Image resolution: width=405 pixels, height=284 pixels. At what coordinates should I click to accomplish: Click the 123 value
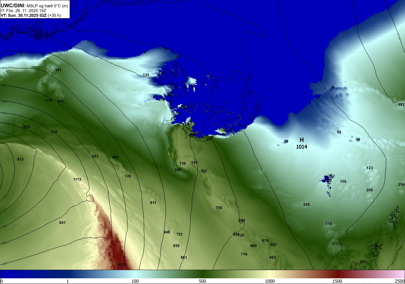tap(370, 168)
